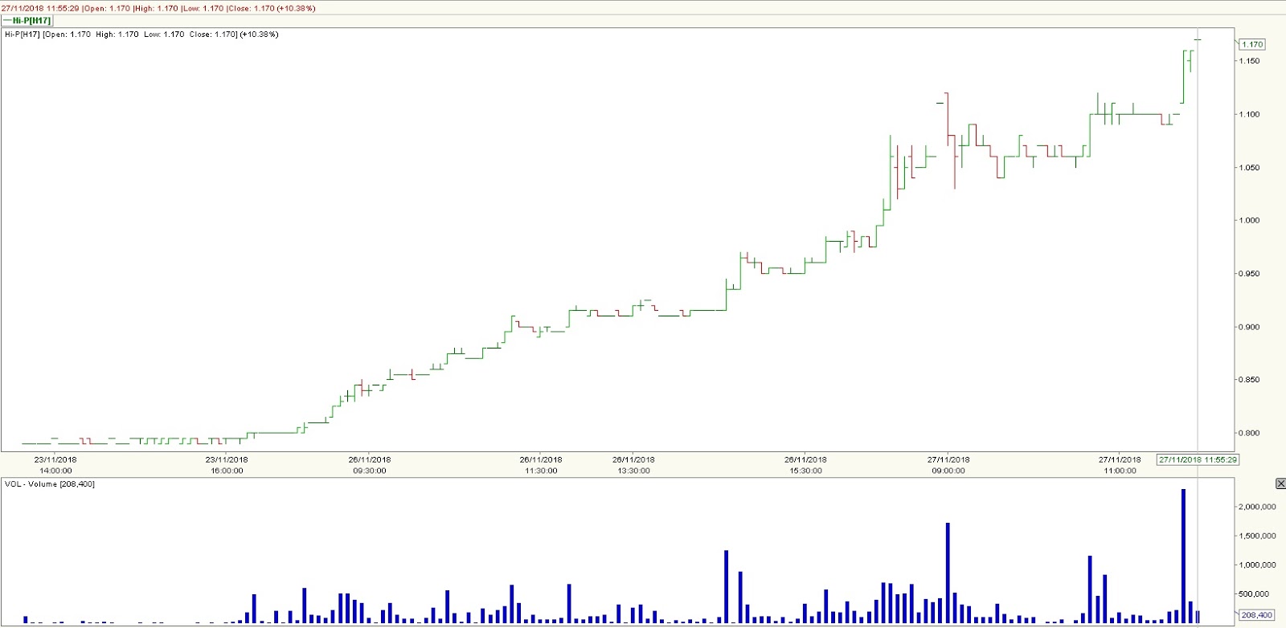Click the 1.000 price axis label
The height and width of the screenshot is (628, 1286).
click(1249, 221)
